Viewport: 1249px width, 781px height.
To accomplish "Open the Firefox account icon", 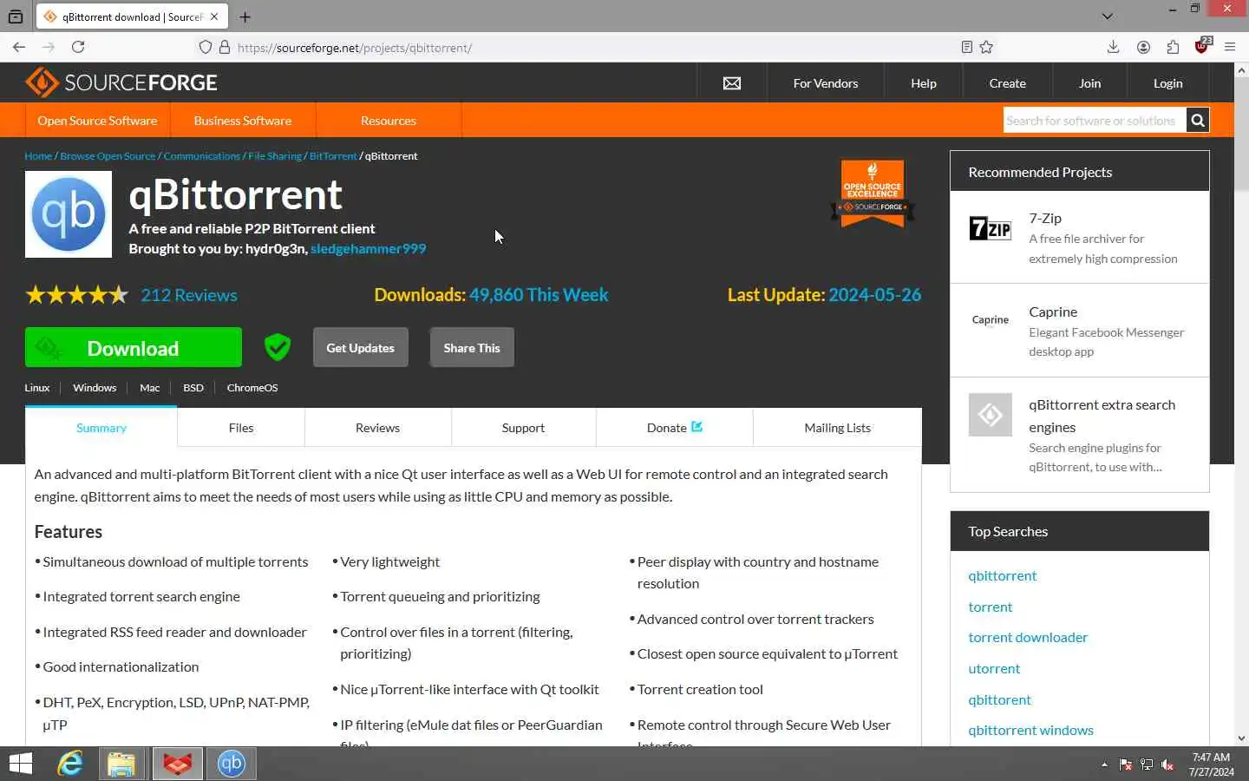I will click(x=1143, y=48).
